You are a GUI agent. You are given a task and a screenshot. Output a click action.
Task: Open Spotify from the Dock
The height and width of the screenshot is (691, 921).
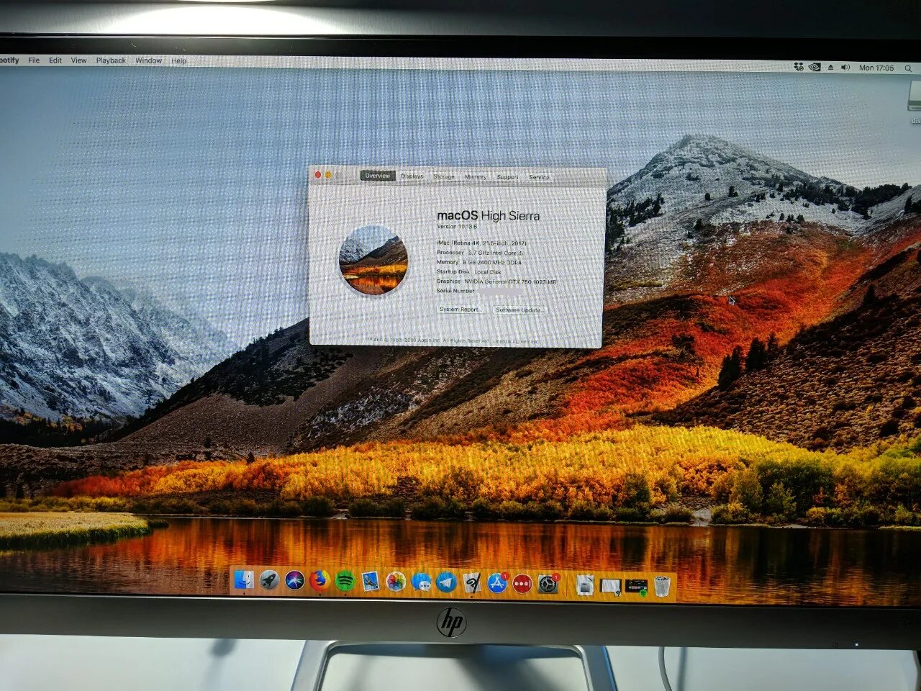point(345,580)
